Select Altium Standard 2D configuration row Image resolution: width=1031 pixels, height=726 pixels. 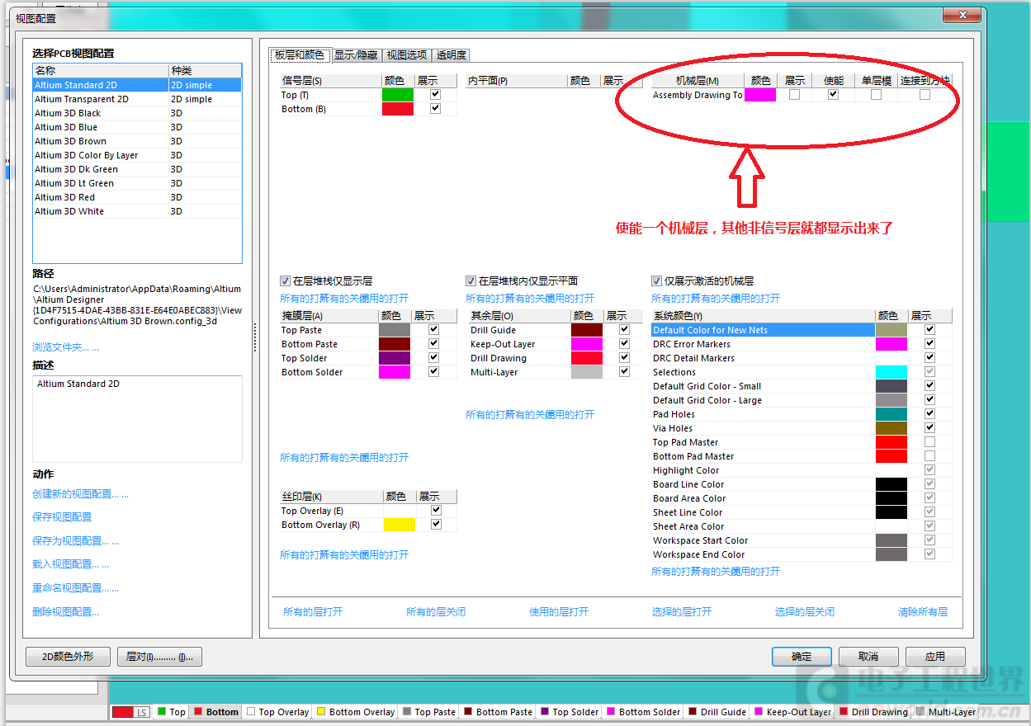137,85
